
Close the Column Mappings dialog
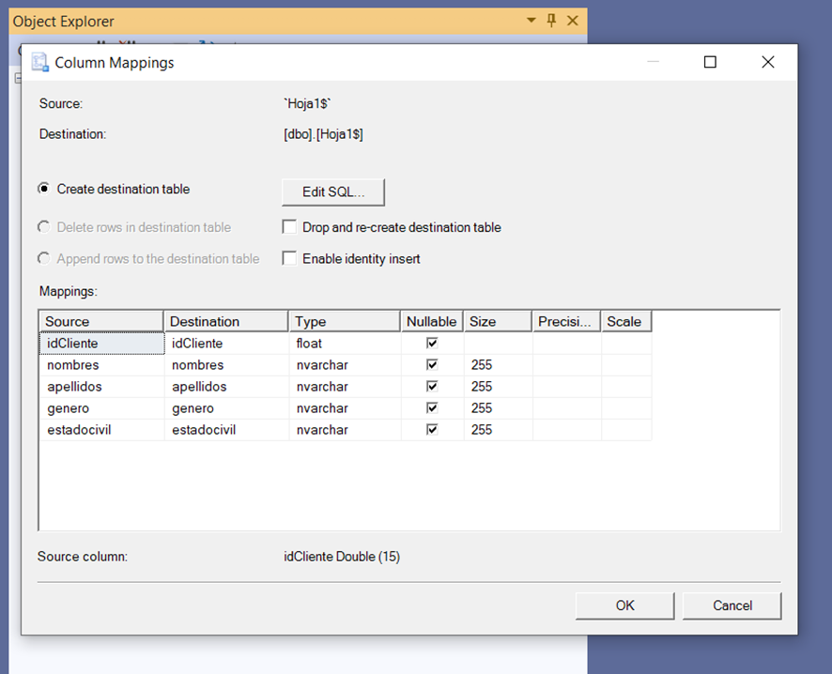click(768, 62)
